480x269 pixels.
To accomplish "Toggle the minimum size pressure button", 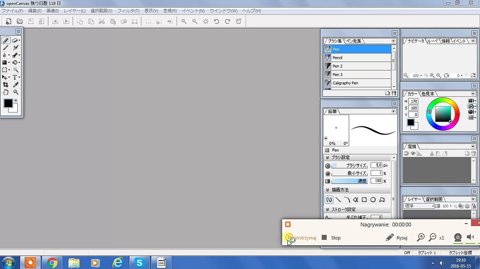I will [x=328, y=173].
